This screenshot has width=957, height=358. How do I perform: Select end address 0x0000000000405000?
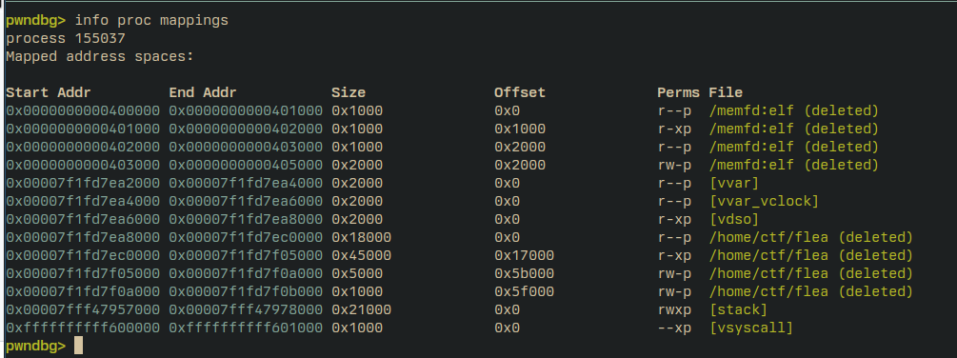246,166
